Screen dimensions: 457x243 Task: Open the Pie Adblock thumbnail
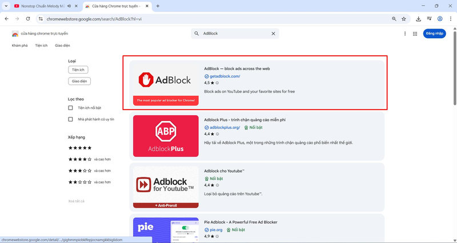click(x=166, y=230)
